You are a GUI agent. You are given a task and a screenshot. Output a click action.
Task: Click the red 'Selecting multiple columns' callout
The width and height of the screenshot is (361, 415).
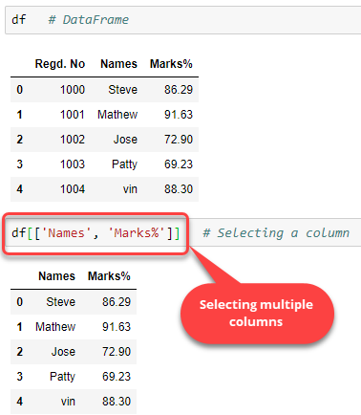pyautogui.click(x=257, y=314)
